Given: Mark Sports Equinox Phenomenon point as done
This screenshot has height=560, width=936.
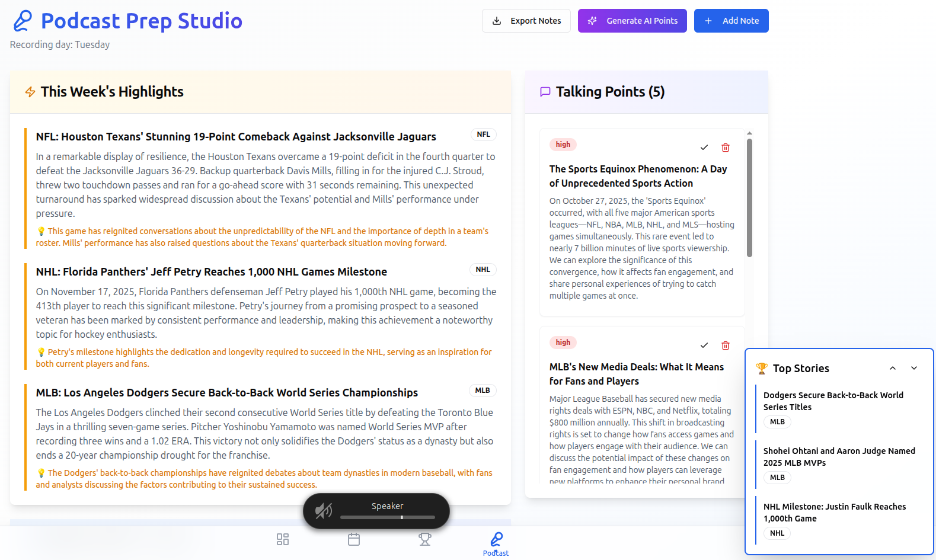Looking at the screenshot, I should coord(704,148).
